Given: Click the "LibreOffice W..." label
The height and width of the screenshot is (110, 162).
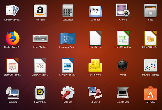Looking at the screenshot, I should (68, 75).
